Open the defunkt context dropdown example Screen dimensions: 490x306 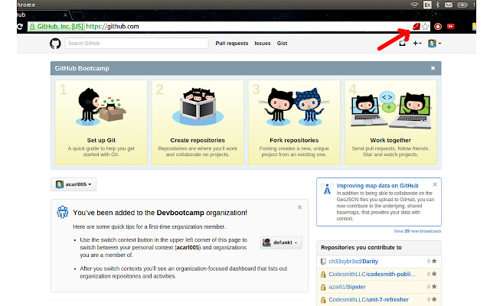coord(281,243)
